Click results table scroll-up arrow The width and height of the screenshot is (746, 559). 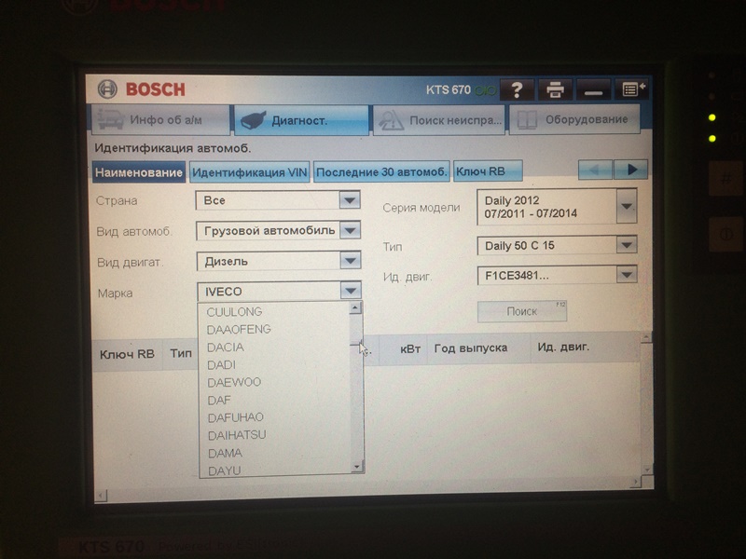pos(646,338)
